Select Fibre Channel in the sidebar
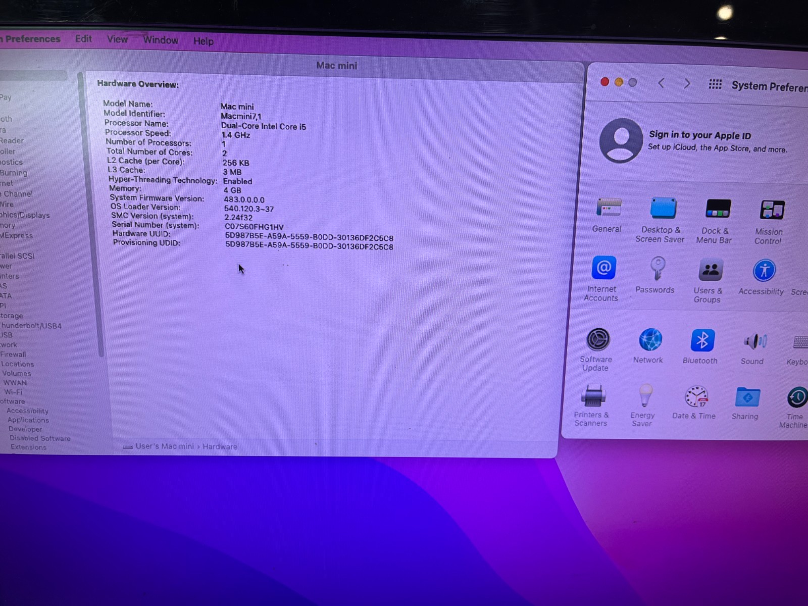The height and width of the screenshot is (606, 808). pos(17,194)
